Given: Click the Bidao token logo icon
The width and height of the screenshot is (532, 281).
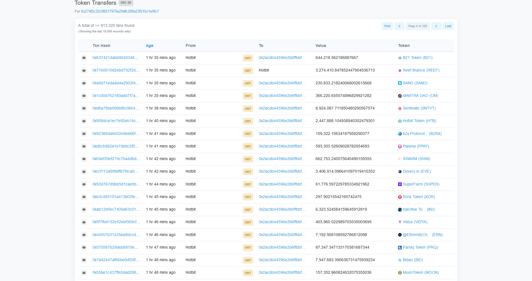Looking at the screenshot, I should click(400, 260).
